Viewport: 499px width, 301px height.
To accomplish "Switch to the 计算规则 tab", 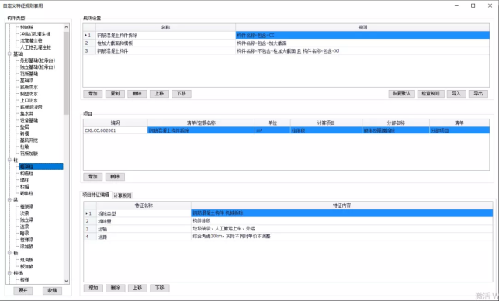I will pyautogui.click(x=122, y=195).
